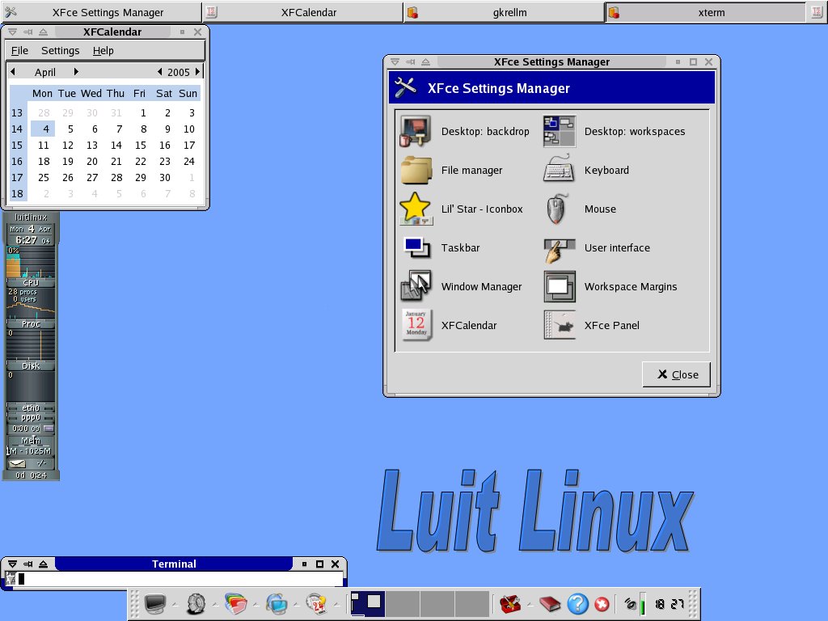Switch to XFCalendar taskbar entry
828x621 pixels.
click(303, 12)
